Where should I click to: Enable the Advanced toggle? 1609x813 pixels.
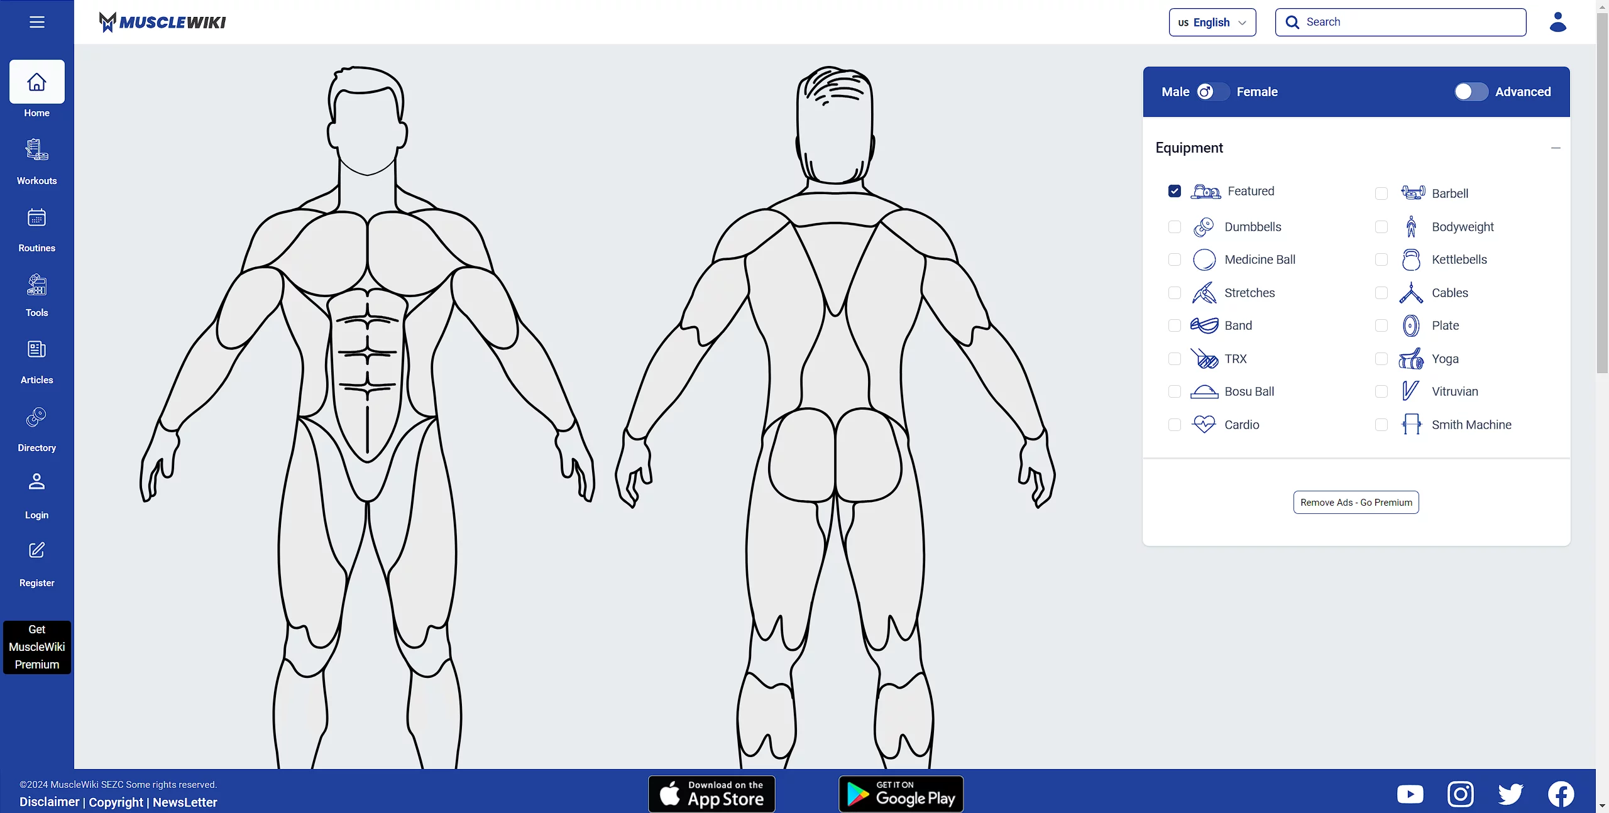[x=1471, y=92]
